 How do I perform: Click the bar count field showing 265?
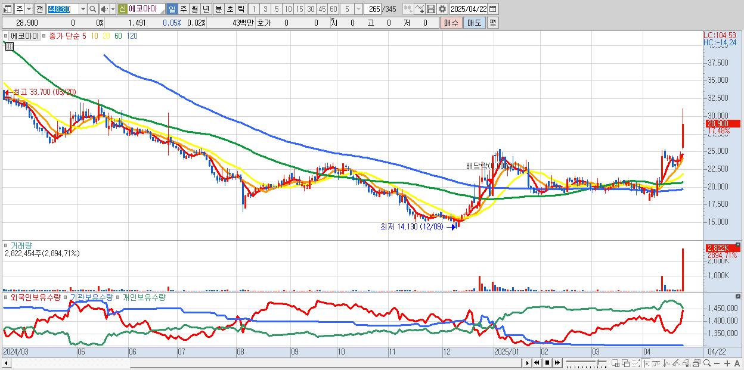[373, 9]
